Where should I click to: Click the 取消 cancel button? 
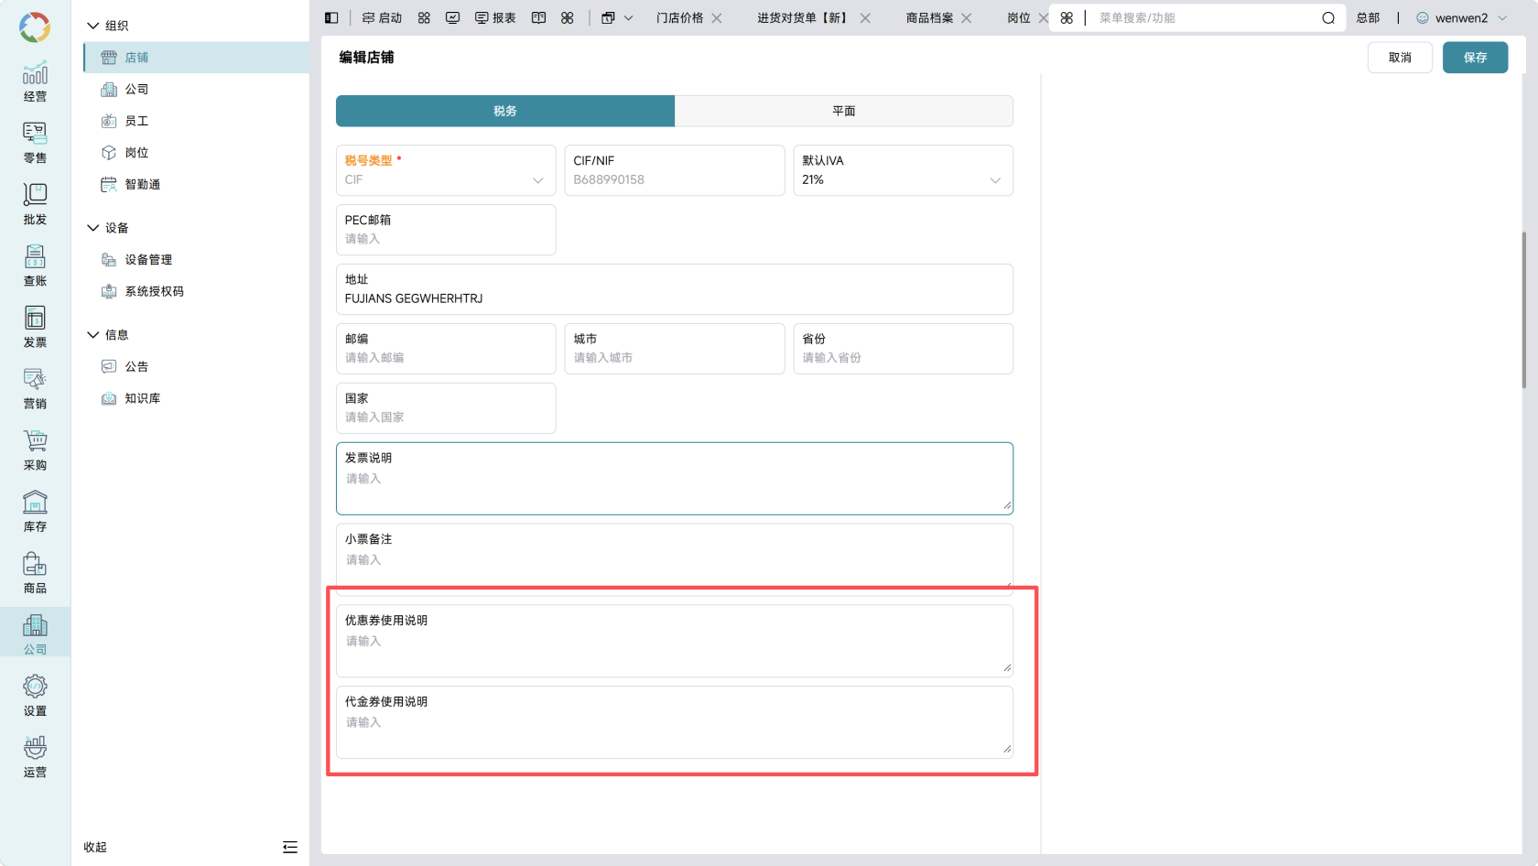(x=1400, y=57)
